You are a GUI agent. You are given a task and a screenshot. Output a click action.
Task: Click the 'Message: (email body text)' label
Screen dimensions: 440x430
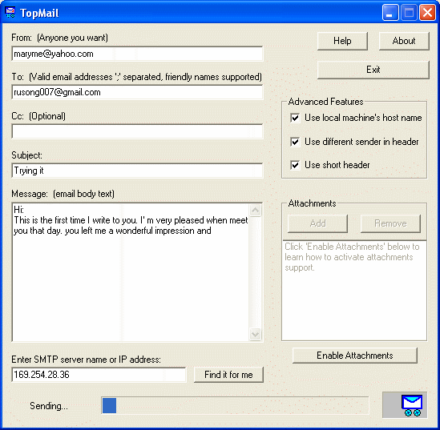pyautogui.click(x=63, y=194)
